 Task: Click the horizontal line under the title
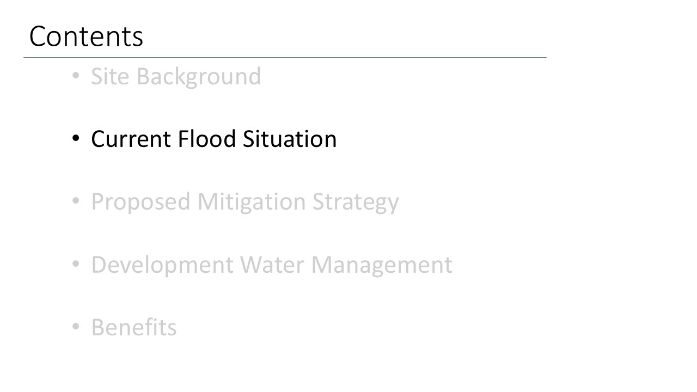284,57
